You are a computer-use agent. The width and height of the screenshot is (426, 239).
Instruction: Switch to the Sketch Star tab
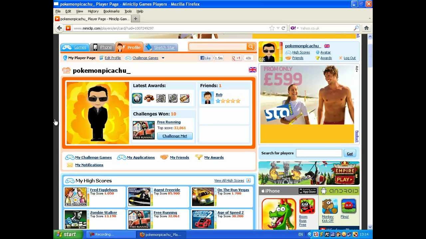(x=161, y=47)
